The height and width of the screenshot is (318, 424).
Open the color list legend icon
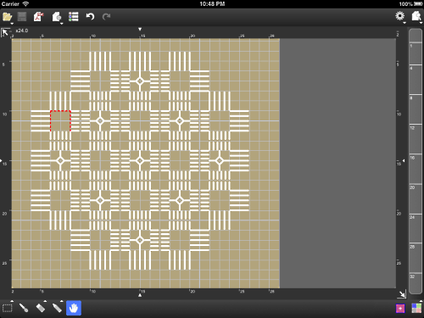[x=74, y=17]
